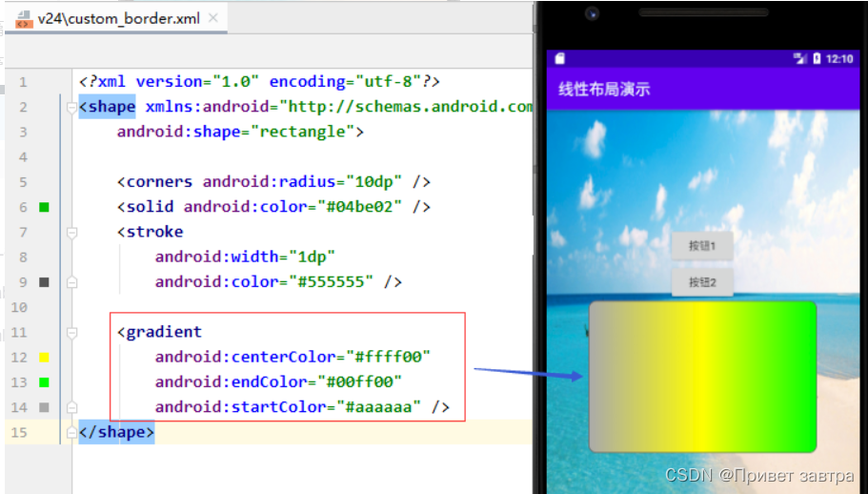Click the "1dp" stroke width value

312,257
